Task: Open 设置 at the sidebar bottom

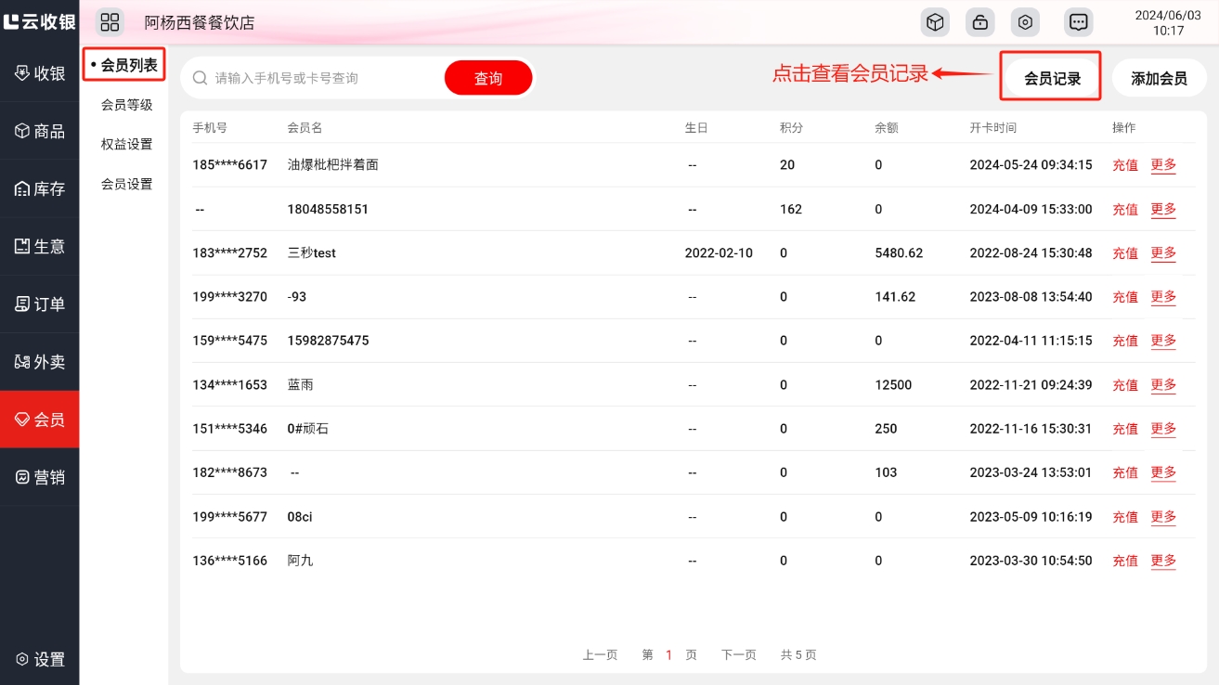Action: click(40, 660)
